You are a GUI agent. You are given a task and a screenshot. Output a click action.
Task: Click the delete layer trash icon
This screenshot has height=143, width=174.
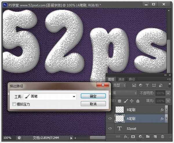click(x=162, y=136)
